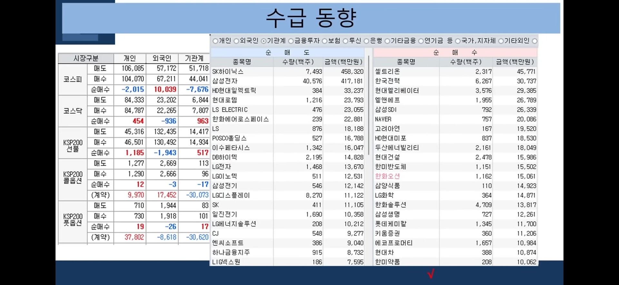Image resolution: width=619 pixels, height=285 pixels.
Task: Select the 외국인 radio button
Action: point(236,41)
